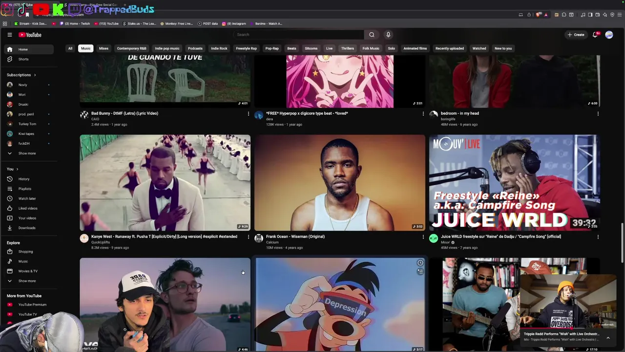
Task: Open Mouv' channel avatar
Action: pyautogui.click(x=434, y=239)
